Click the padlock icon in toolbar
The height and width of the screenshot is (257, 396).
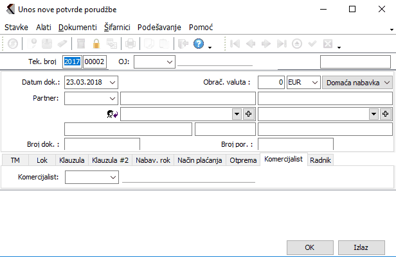pos(96,44)
